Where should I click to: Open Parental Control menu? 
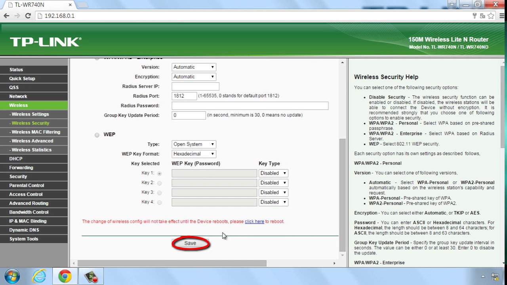[x=34, y=185]
